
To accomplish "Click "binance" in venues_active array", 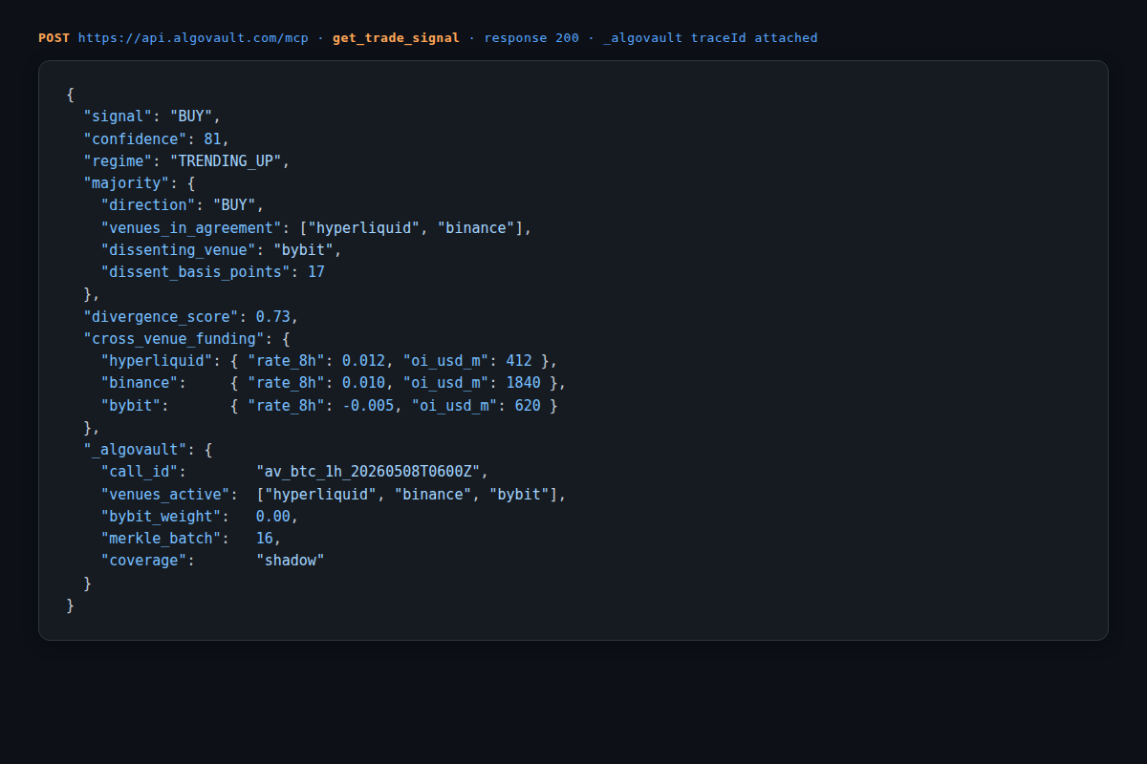I will [x=434, y=495].
